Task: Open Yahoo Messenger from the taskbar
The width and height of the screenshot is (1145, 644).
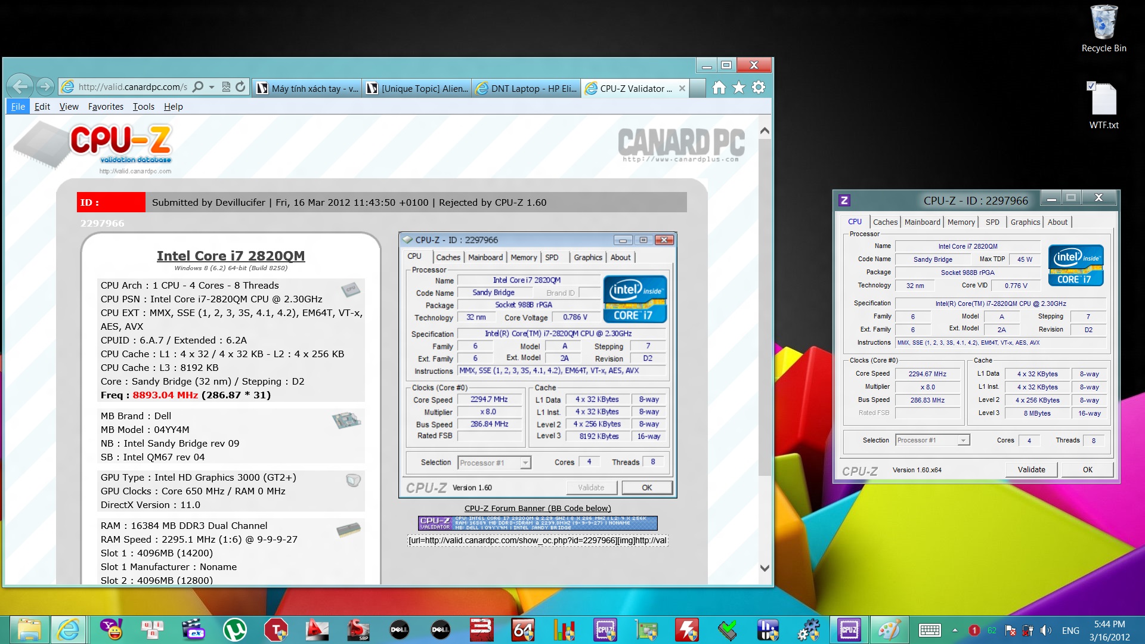Action: coord(112,630)
